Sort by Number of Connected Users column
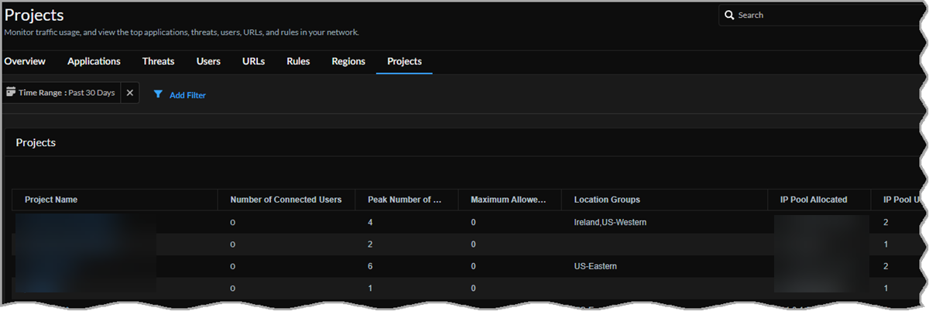This screenshot has width=929, height=311. 286,200
